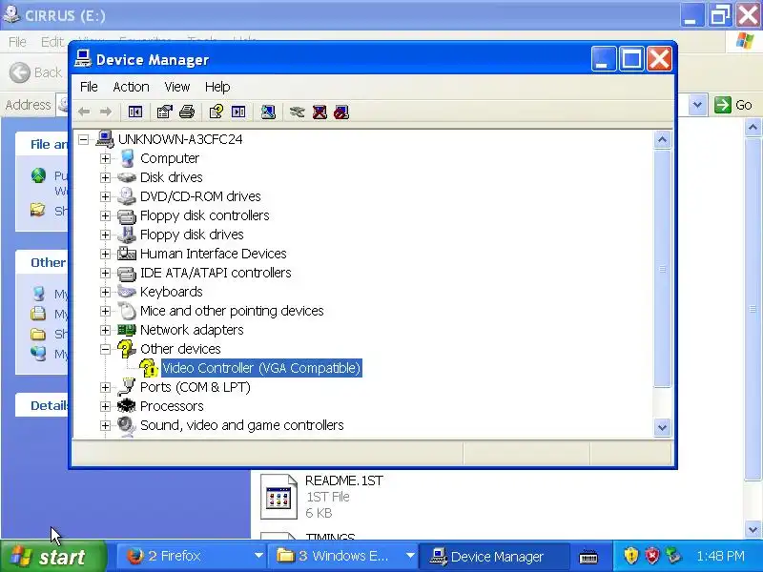Expand the DVD/CD-ROM drives node
Screen dimensions: 763x572
pos(105,196)
